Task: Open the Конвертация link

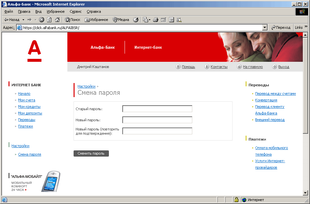Action: pos(266,100)
